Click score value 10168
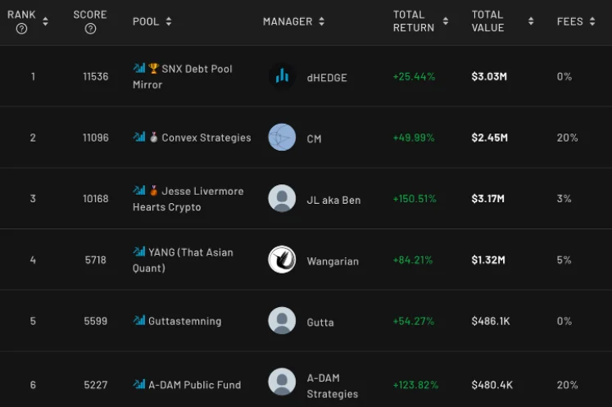This screenshot has width=612, height=407. pyautogui.click(x=96, y=199)
